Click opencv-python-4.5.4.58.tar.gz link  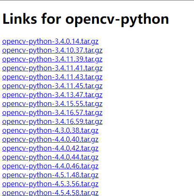tap(50, 193)
